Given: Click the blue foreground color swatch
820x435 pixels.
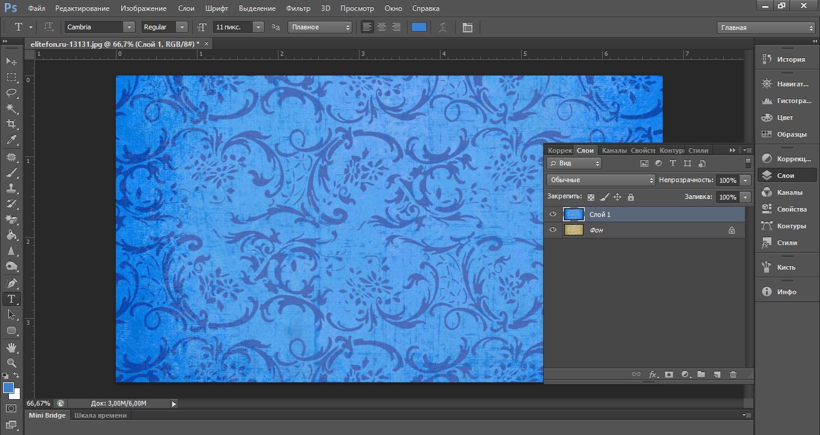Looking at the screenshot, I should pyautogui.click(x=8, y=388).
